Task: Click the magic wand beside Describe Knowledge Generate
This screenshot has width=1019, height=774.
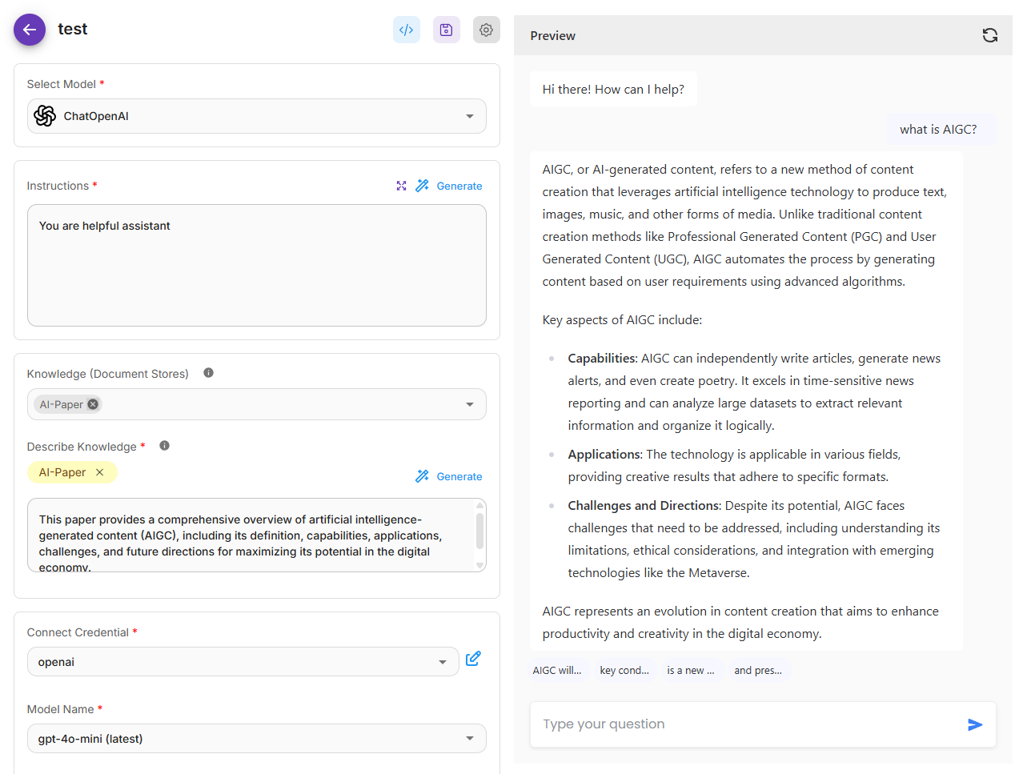Action: pyautogui.click(x=422, y=475)
